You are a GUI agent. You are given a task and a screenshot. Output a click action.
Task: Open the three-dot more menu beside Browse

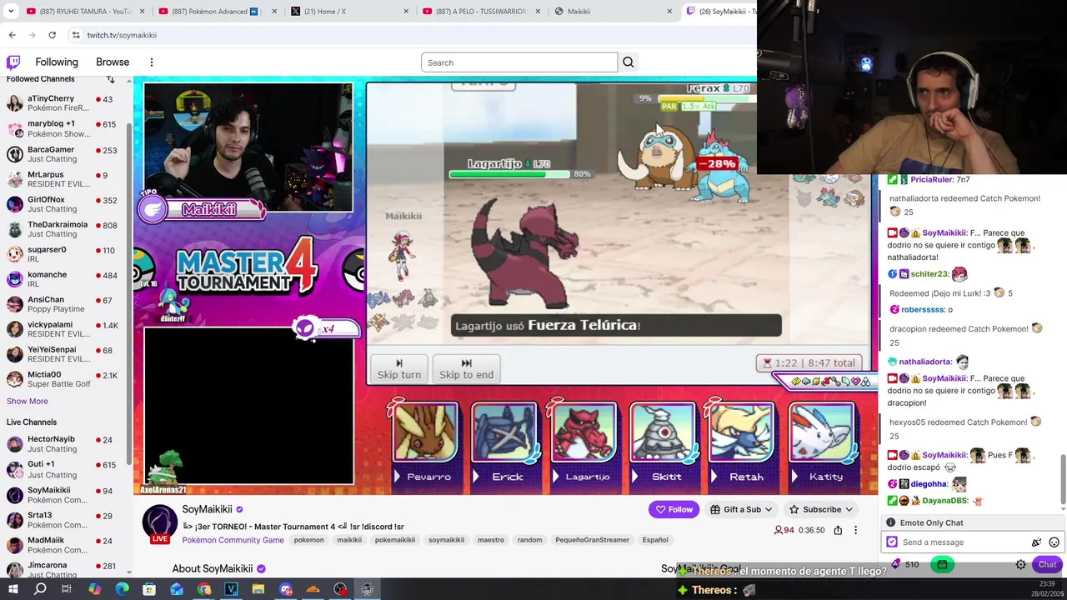(152, 62)
